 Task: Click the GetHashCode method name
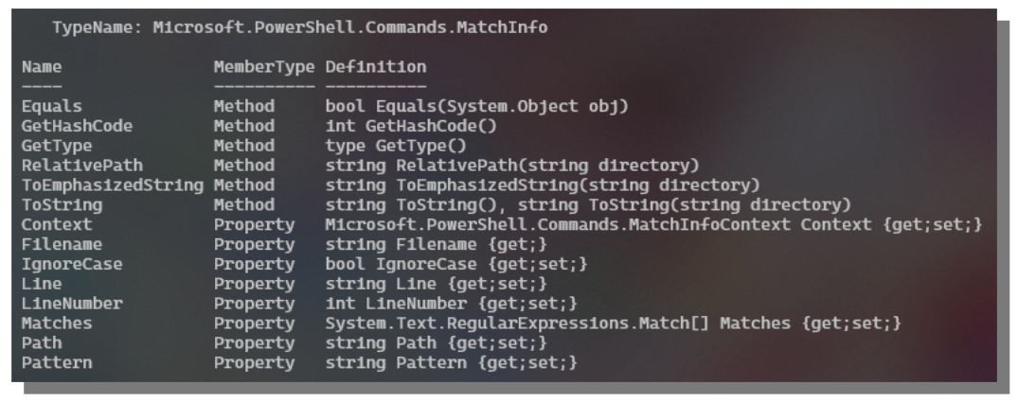(77, 126)
